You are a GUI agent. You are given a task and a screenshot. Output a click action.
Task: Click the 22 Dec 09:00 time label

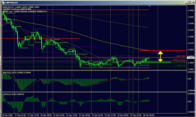point(84,115)
